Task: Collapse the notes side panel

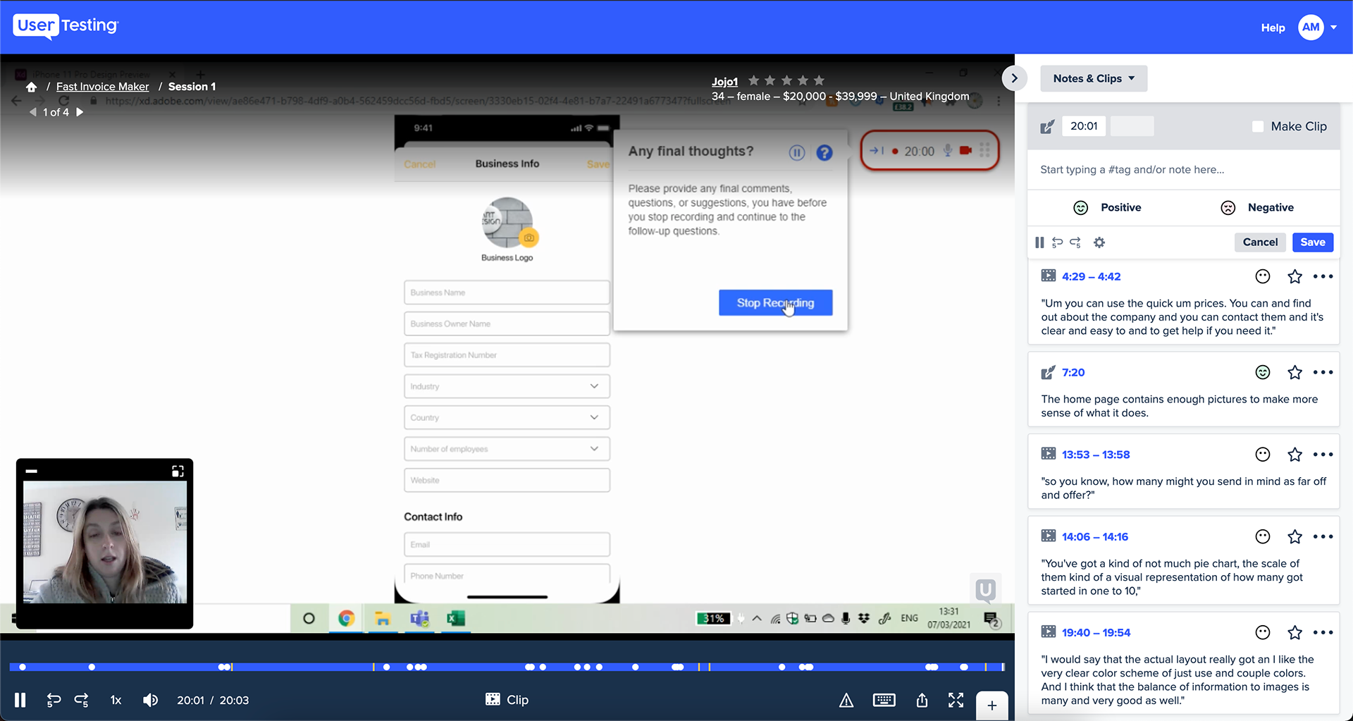Action: [1014, 78]
